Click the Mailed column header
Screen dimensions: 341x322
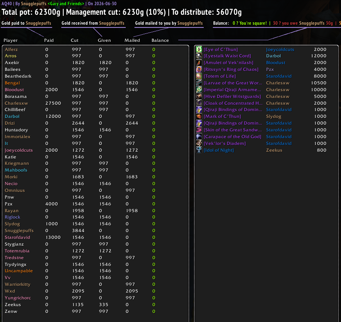pos(132,40)
